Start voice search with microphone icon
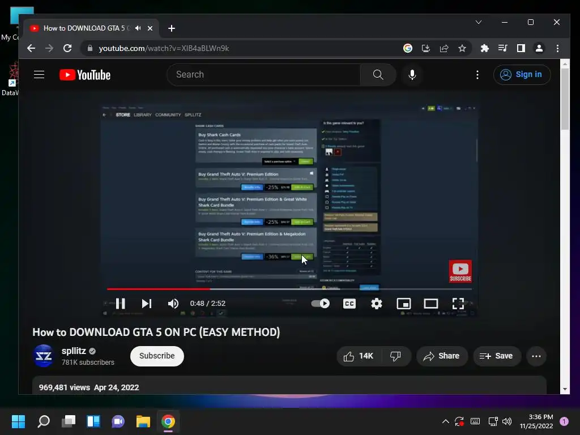This screenshot has width=580, height=435. pos(412,75)
